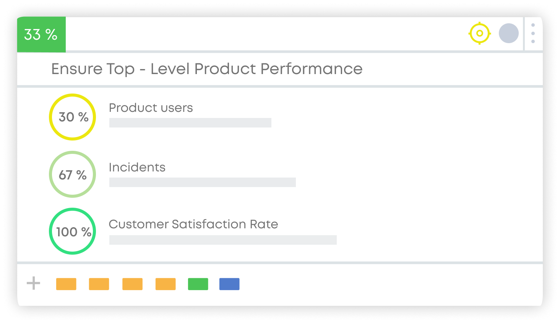
Task: Click the gray bar under Product users
Action: [x=190, y=123]
